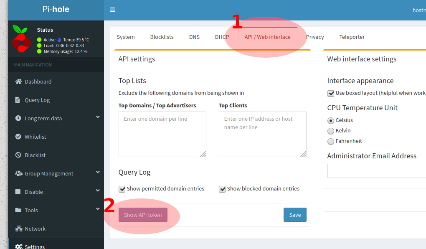Select Fahrenheit temperature unit
The width and height of the screenshot is (426, 249).
coord(331,141)
